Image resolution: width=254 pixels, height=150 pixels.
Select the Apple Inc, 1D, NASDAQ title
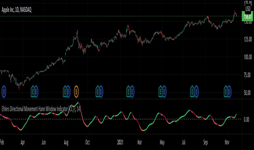coord(17,10)
